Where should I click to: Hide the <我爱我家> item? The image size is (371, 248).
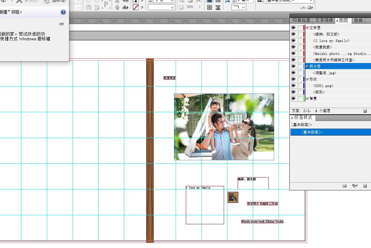[x=293, y=47]
